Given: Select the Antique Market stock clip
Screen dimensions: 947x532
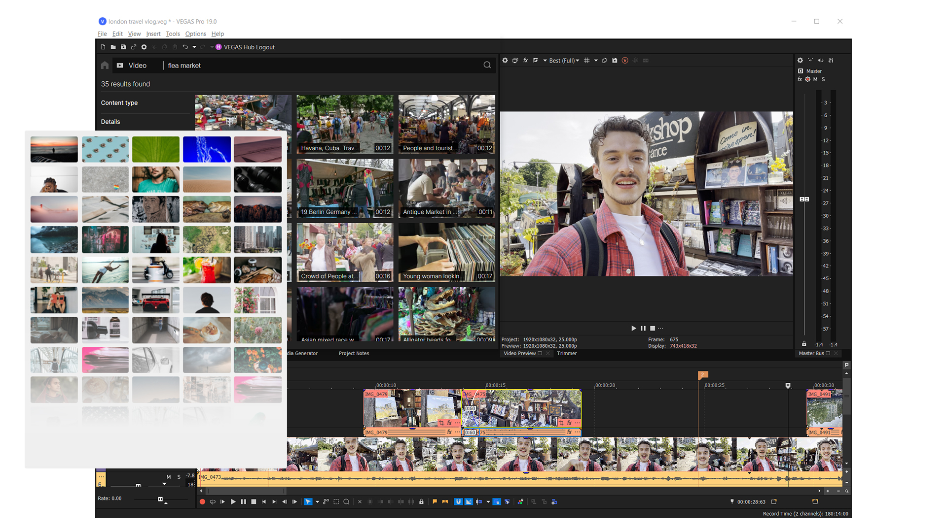Looking at the screenshot, I should [x=447, y=188].
